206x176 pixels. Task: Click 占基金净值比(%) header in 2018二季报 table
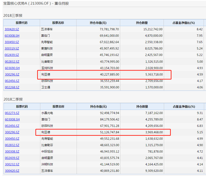click(184, 106)
